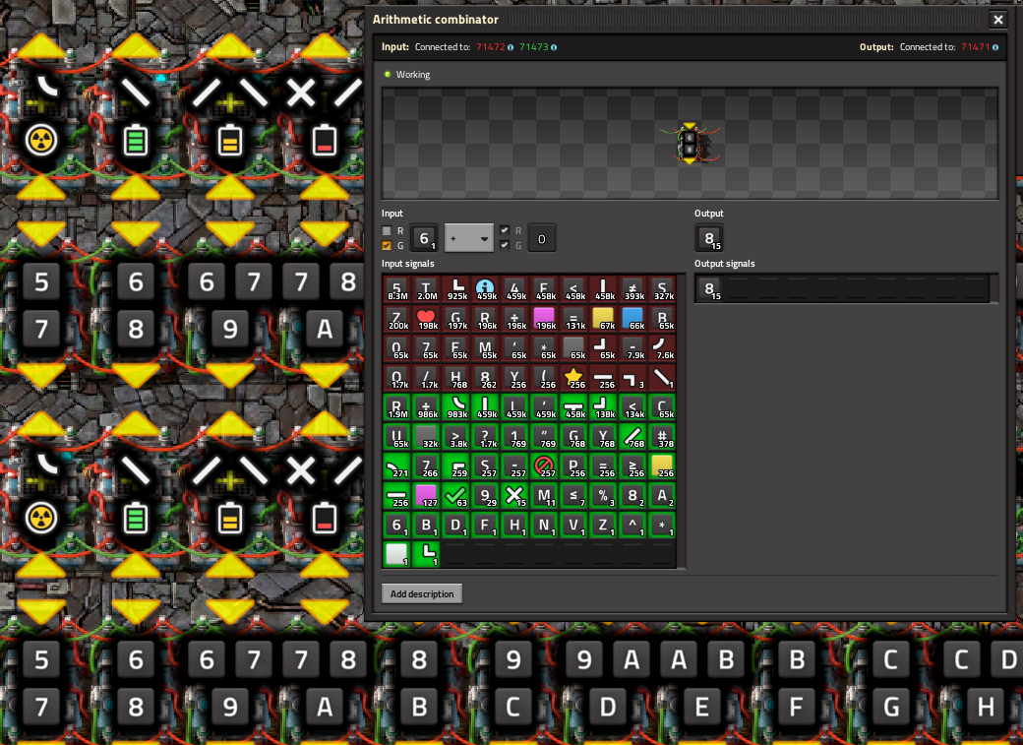The height and width of the screenshot is (745, 1023).
Task: Click info icon next to 71473
Action: [x=554, y=47]
